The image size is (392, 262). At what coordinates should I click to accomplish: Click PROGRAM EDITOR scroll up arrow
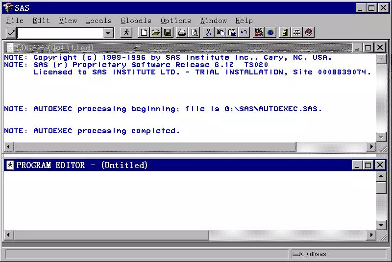pyautogui.click(x=381, y=176)
